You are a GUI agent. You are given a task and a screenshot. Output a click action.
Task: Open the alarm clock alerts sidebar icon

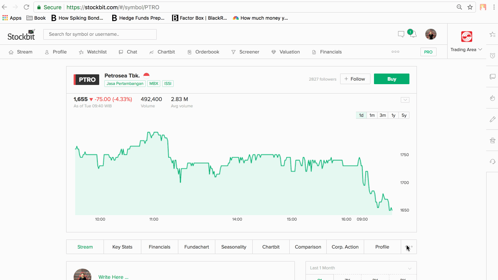(x=492, y=56)
